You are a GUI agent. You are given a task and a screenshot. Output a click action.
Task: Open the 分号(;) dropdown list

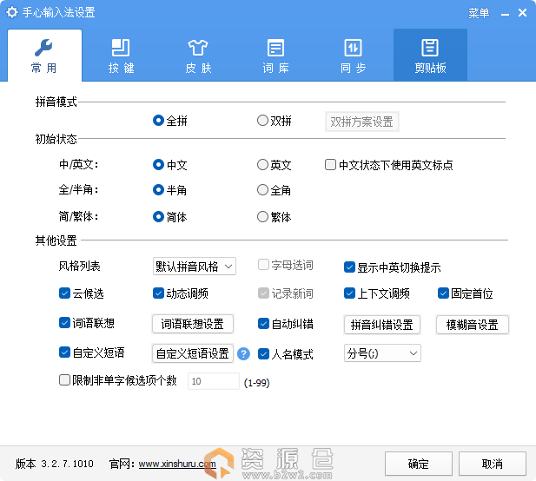pyautogui.click(x=382, y=353)
